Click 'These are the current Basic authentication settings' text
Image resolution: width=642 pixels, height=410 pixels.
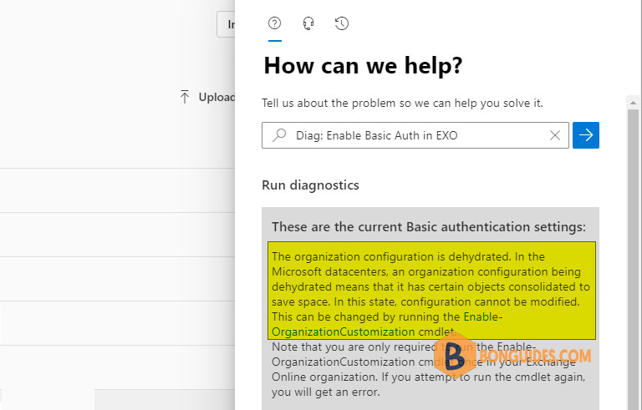429,226
